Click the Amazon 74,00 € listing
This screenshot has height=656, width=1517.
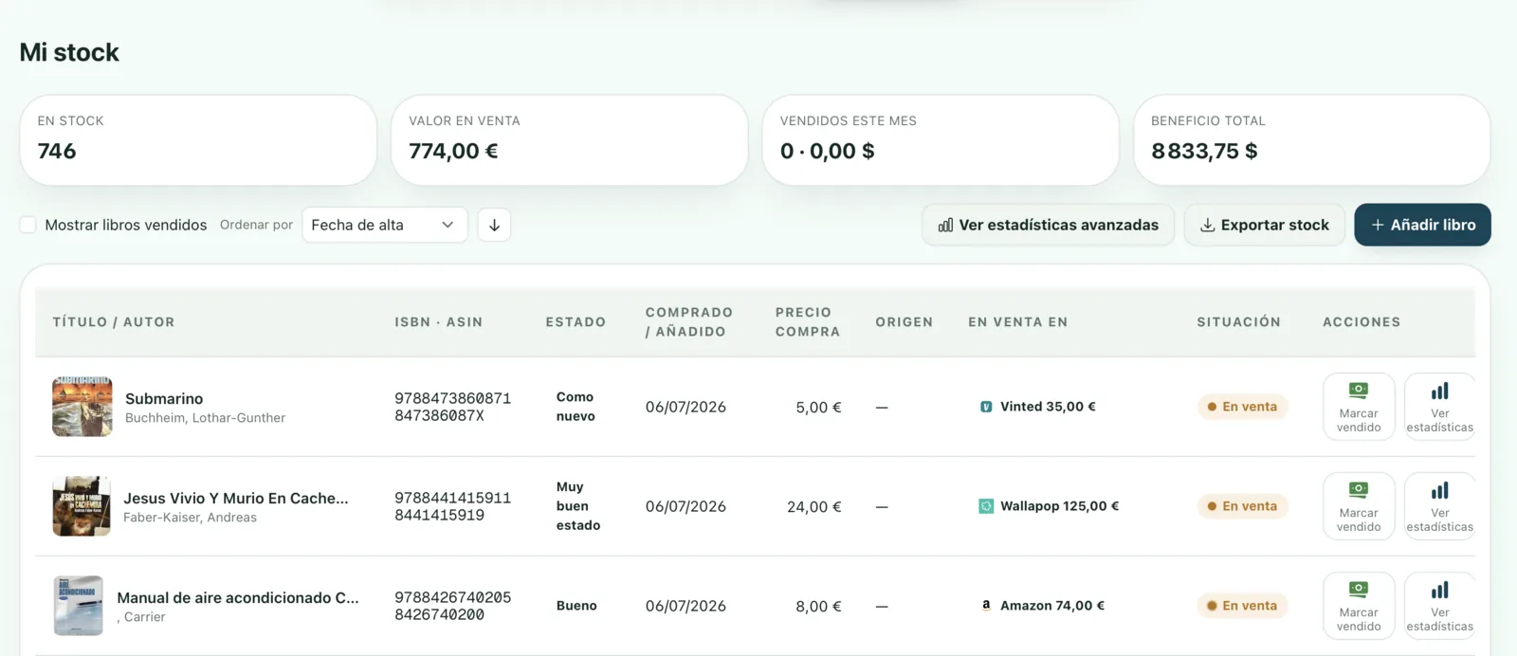(x=1042, y=606)
